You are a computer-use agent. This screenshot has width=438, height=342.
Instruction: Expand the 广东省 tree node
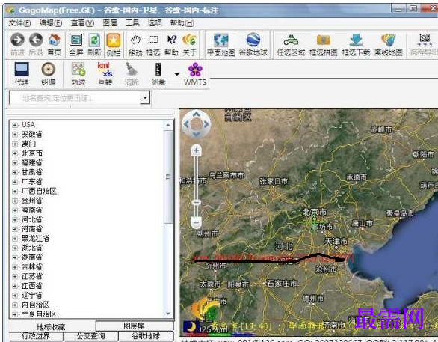[15, 182]
